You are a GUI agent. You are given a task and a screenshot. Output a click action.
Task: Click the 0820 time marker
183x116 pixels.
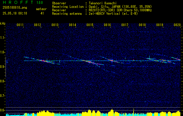[x=177, y=25]
